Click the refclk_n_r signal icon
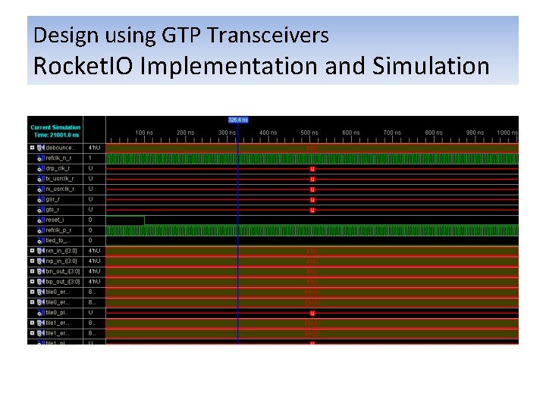Viewport: 546px width, 409px height. point(41,158)
